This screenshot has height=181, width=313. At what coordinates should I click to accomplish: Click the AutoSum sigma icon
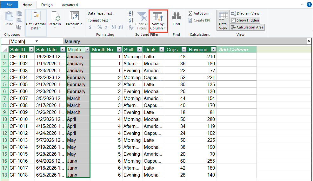click(x=190, y=13)
